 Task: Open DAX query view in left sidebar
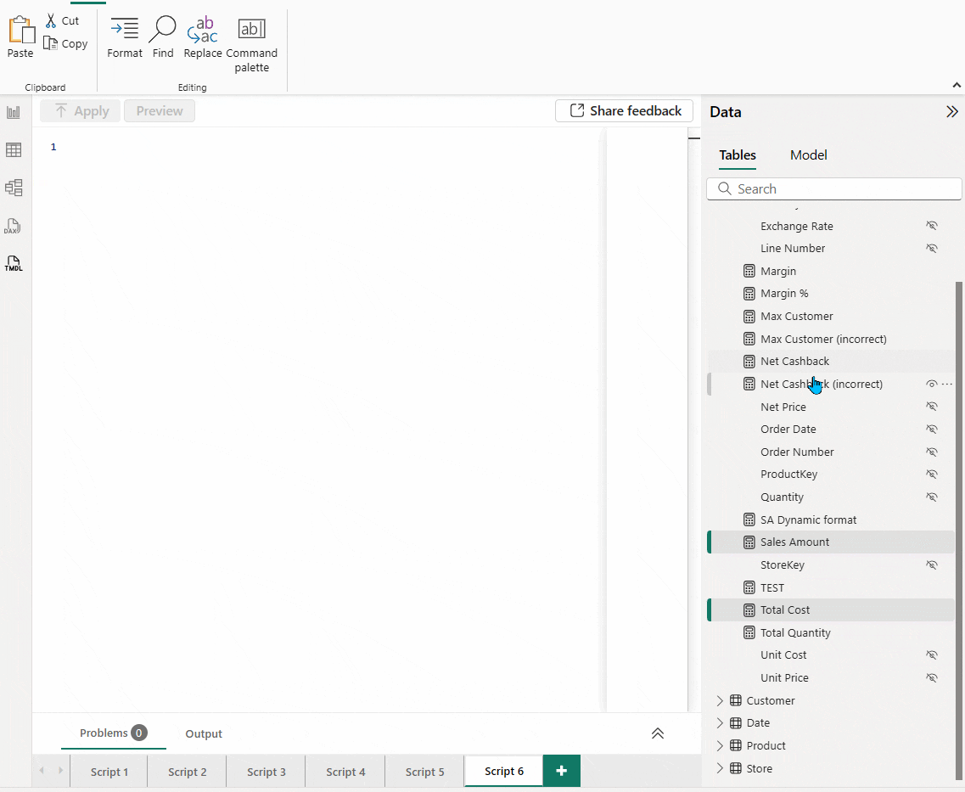[14, 226]
